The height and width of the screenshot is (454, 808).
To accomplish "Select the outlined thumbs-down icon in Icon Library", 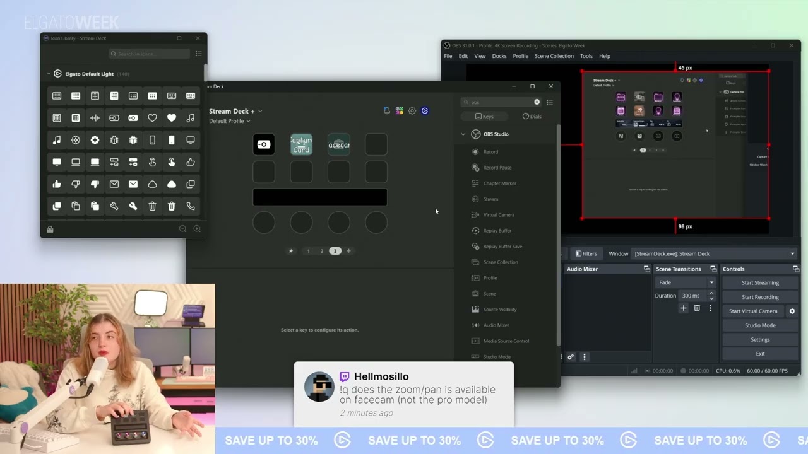I will 76,184.
